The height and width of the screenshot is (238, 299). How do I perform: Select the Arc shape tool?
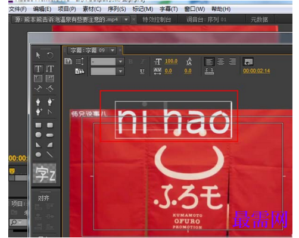(50, 145)
